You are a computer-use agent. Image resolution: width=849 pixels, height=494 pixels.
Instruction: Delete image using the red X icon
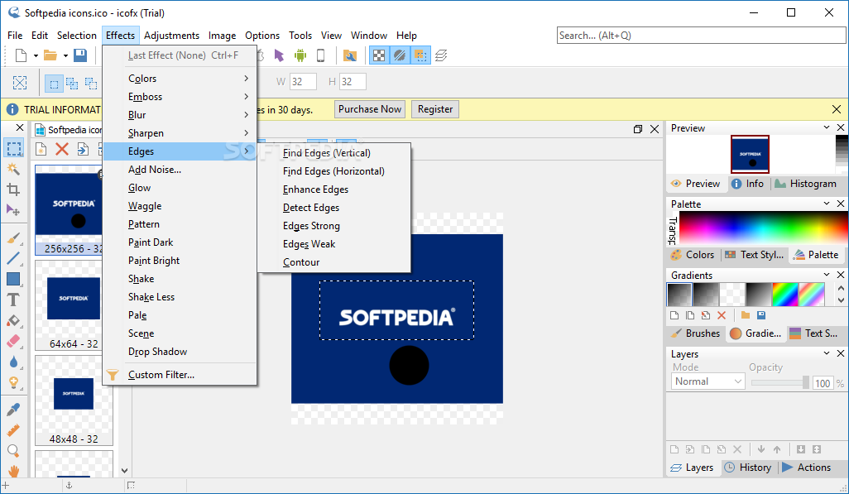click(x=62, y=149)
